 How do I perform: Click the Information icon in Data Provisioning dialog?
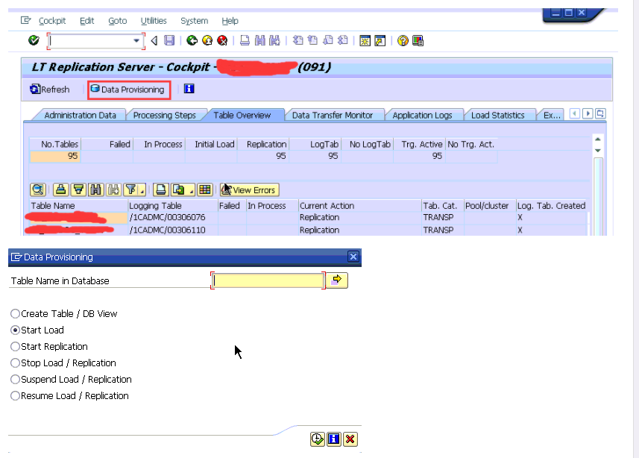[333, 439]
